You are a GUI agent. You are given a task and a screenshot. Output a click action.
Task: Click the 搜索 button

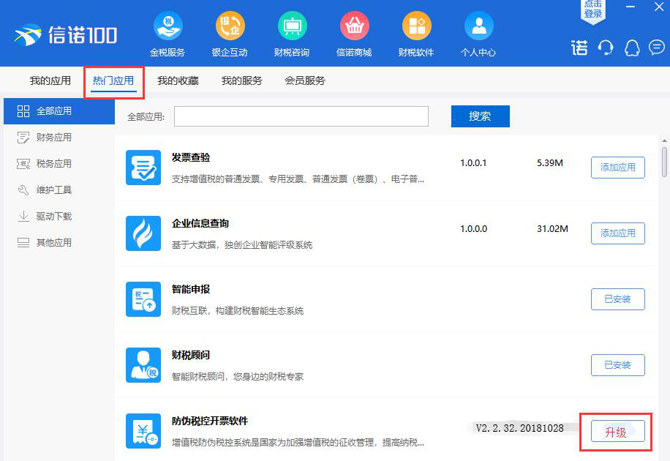click(481, 116)
